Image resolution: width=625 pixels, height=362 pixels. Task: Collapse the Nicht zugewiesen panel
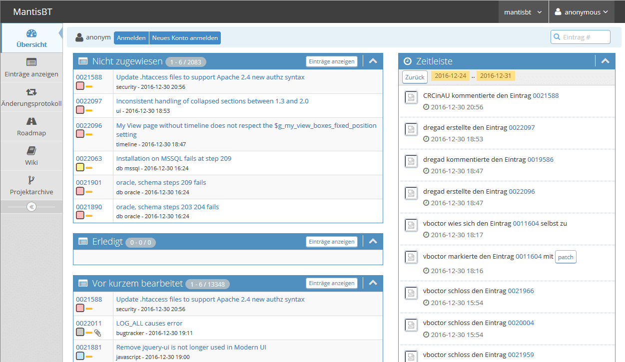click(x=373, y=61)
